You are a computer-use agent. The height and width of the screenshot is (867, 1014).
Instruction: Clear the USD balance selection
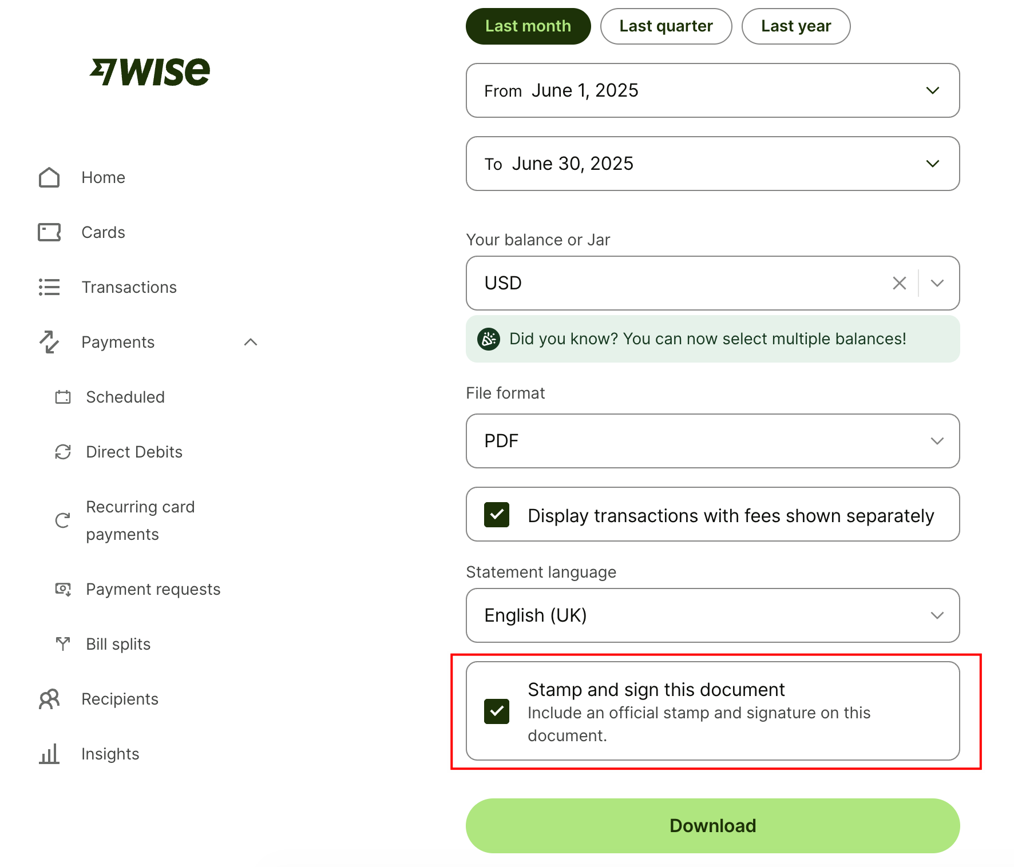pyautogui.click(x=900, y=283)
